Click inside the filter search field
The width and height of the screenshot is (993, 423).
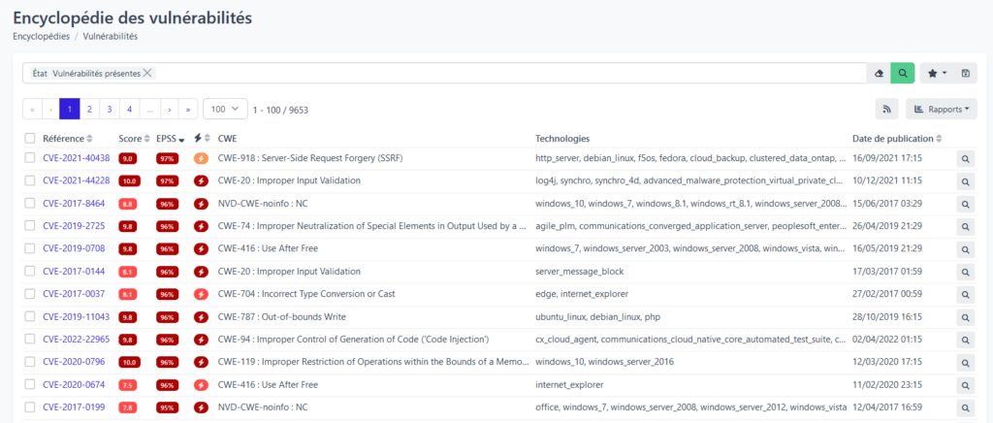(x=510, y=74)
